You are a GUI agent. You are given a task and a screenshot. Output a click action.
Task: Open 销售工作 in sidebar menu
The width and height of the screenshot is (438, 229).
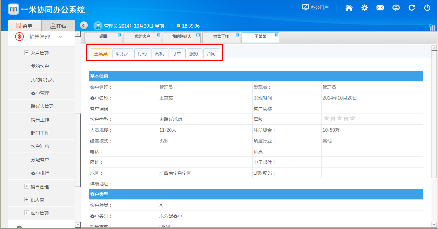[40, 120]
